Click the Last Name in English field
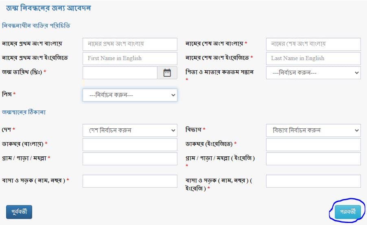The width and height of the screenshot is (367, 225). [x=313, y=58]
